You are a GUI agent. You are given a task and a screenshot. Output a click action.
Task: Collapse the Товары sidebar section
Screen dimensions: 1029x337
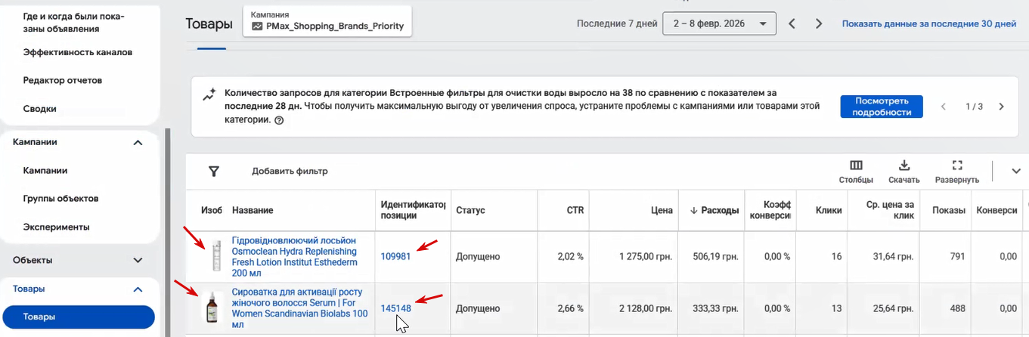(138, 289)
